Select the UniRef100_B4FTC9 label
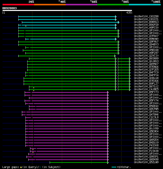The width and height of the screenshot is (163, 169). tap(146, 72)
